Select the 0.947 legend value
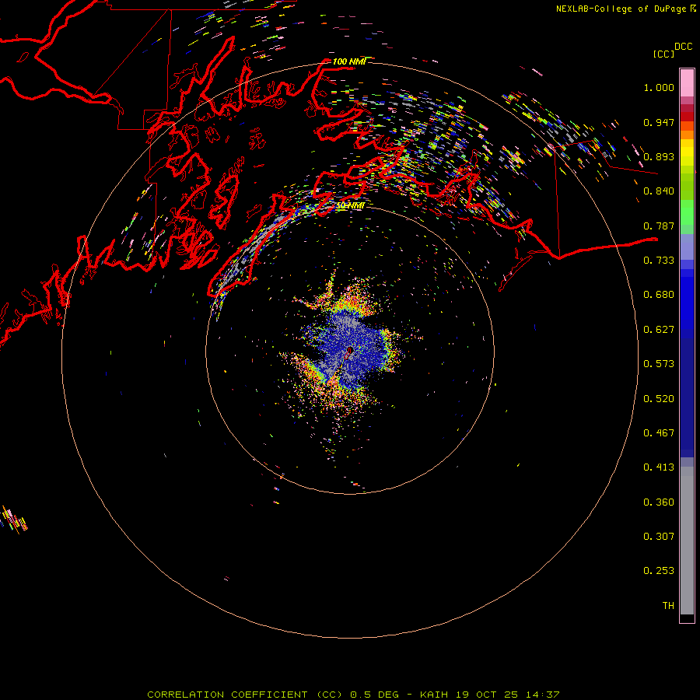Screen dimensions: 700x700 659,122
